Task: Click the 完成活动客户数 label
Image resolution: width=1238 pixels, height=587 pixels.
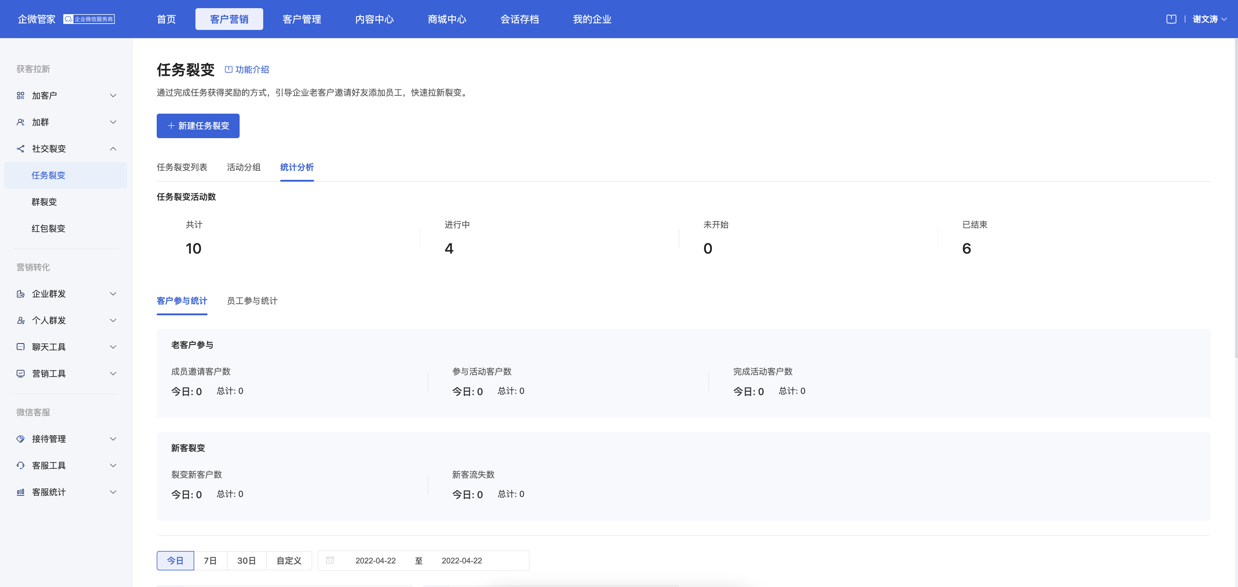Action: pyautogui.click(x=763, y=371)
